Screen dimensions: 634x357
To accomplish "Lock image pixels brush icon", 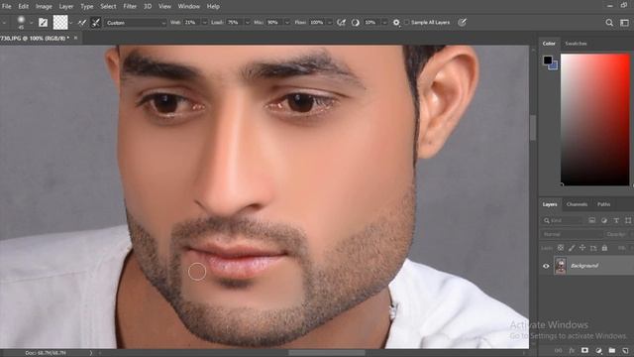I will click(x=572, y=248).
